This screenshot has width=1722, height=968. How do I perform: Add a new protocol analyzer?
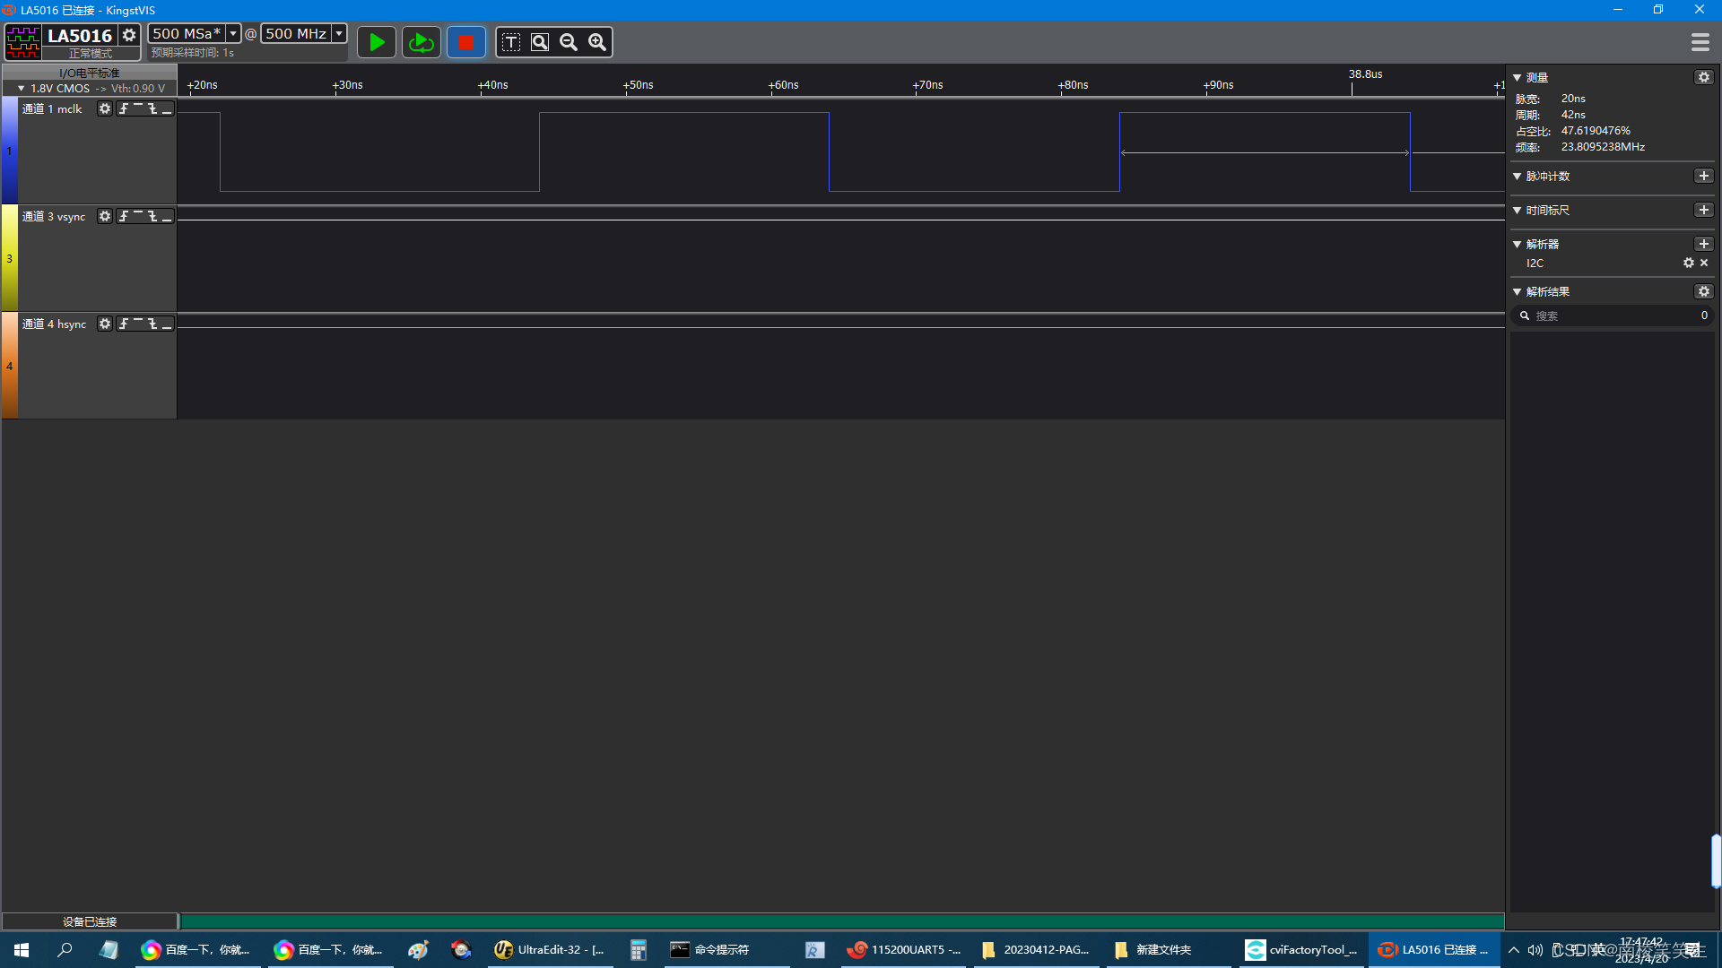pyautogui.click(x=1704, y=244)
